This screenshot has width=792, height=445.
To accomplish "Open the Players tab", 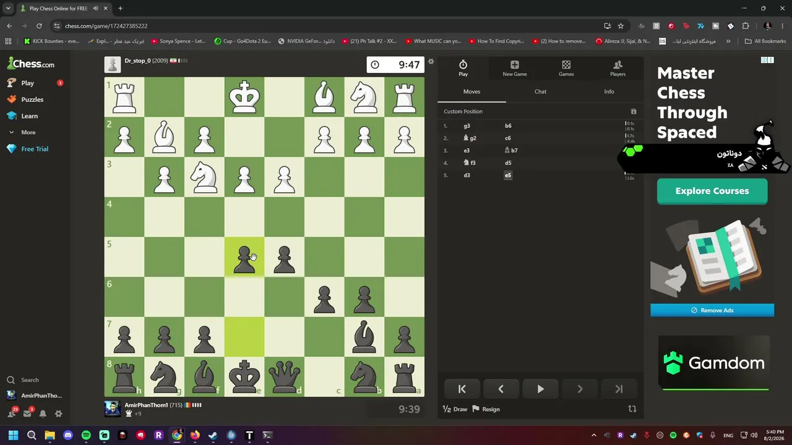I will click(x=618, y=68).
